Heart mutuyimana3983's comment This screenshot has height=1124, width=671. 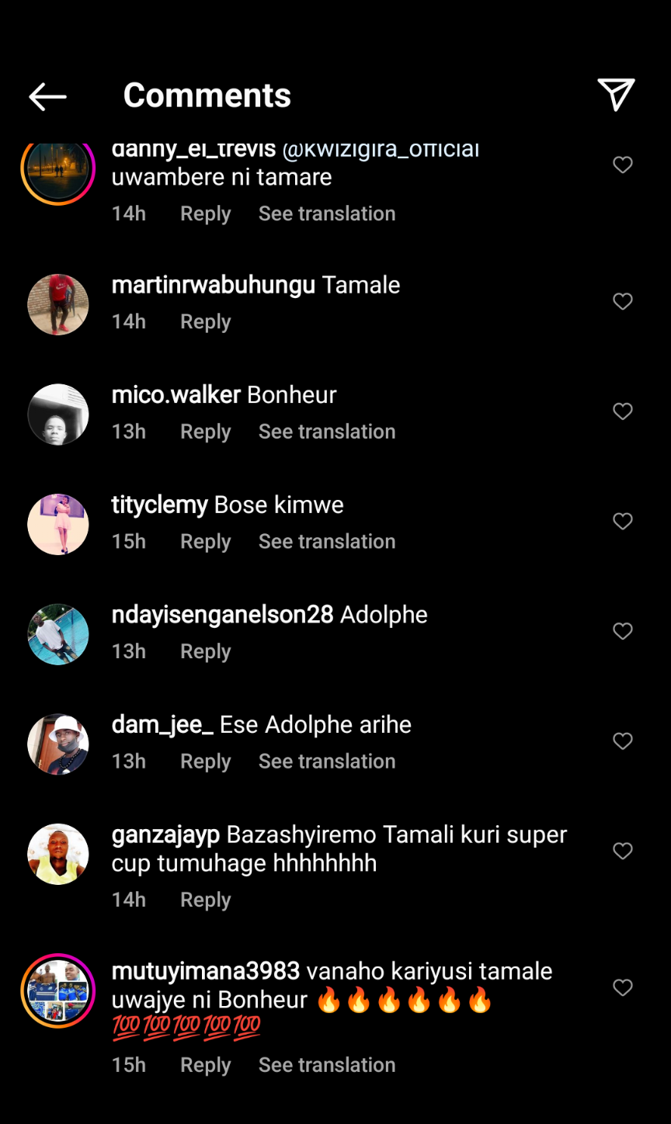[x=623, y=987]
